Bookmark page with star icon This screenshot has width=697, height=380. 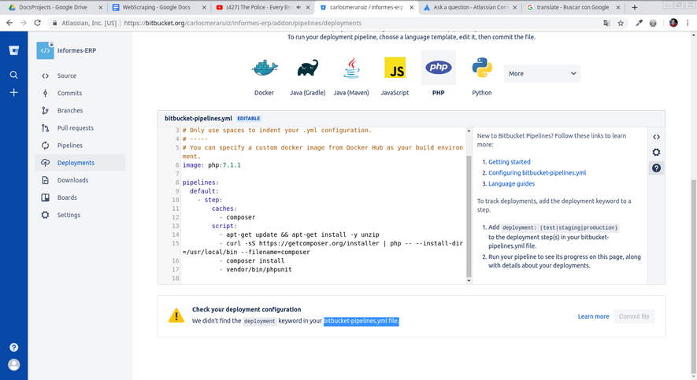click(x=621, y=23)
